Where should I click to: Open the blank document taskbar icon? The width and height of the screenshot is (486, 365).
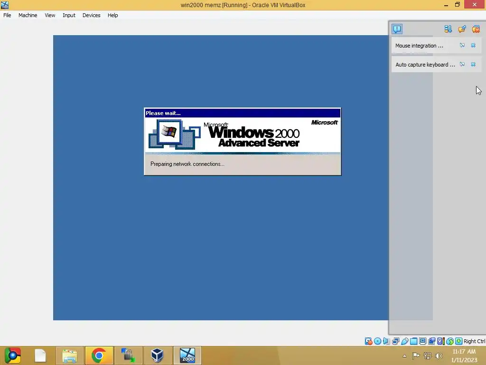(40, 355)
